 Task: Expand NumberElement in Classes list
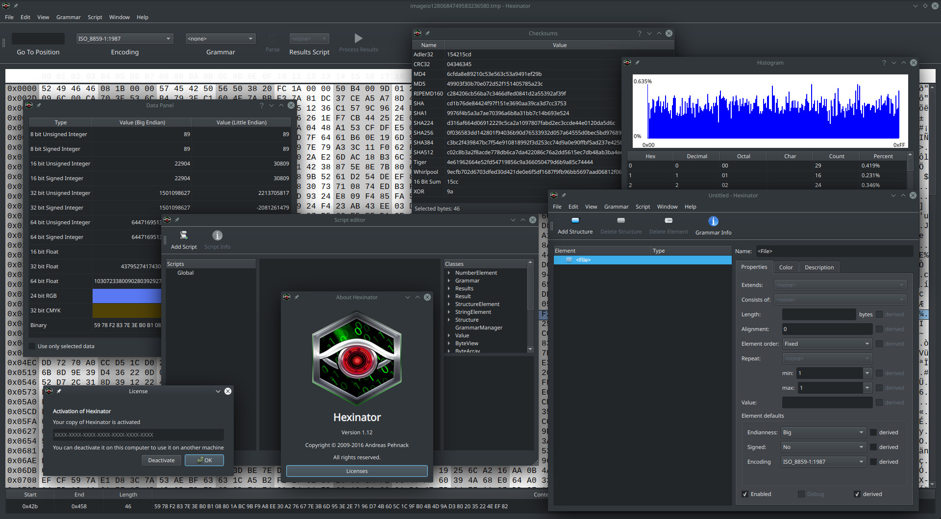click(x=449, y=273)
